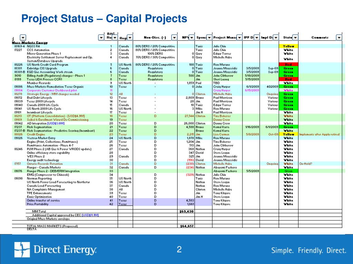Open the filter dropdown for the project name column
Screen dimensions: 353x264
point(101,37)
